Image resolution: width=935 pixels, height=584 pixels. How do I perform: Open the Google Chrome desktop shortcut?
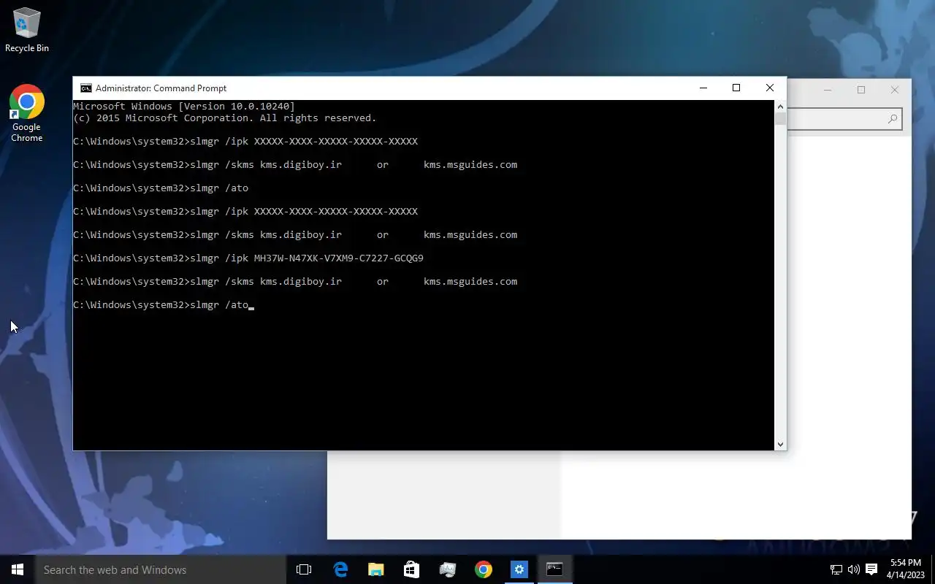(x=27, y=113)
